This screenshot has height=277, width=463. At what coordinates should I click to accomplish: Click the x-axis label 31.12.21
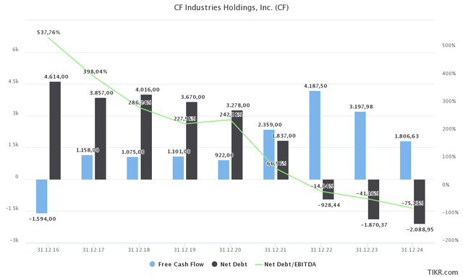click(x=276, y=250)
